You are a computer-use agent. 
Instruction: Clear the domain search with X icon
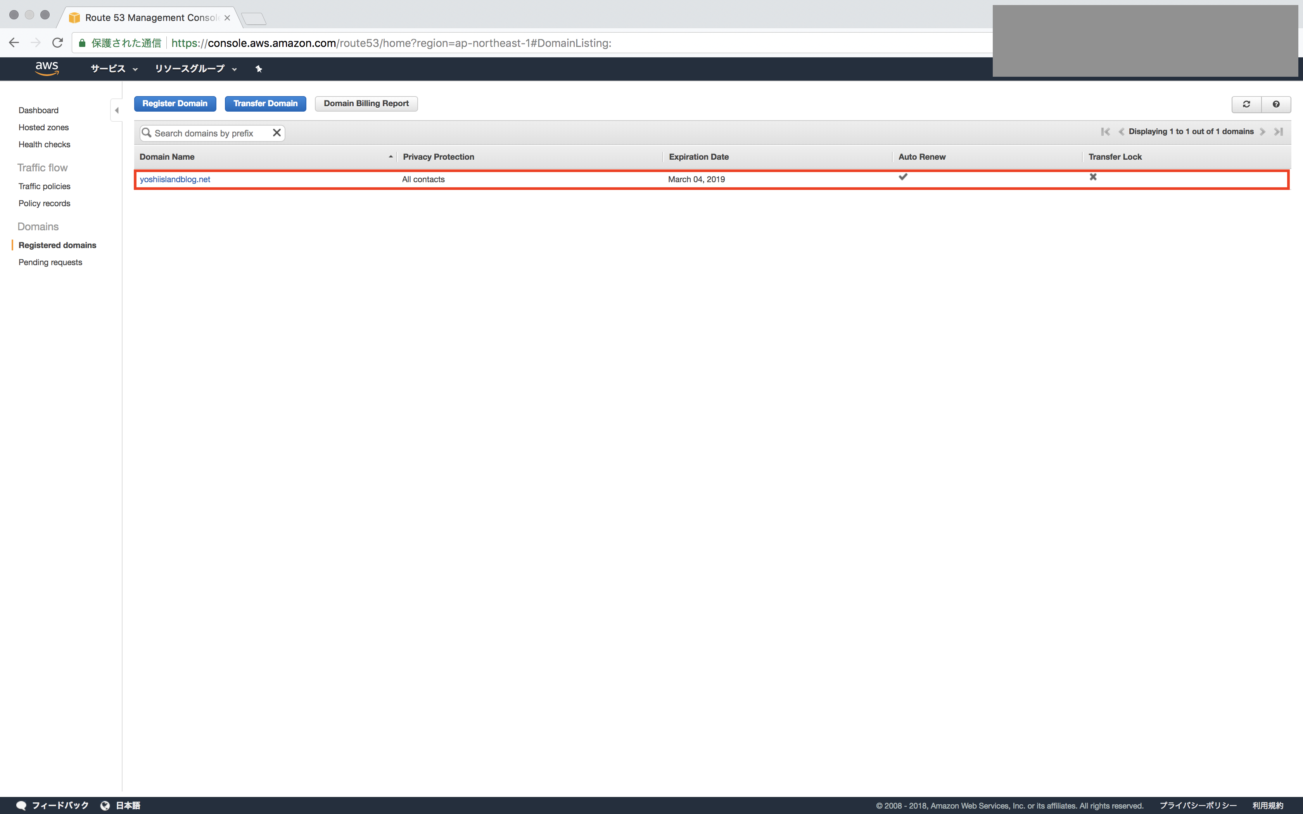click(277, 133)
